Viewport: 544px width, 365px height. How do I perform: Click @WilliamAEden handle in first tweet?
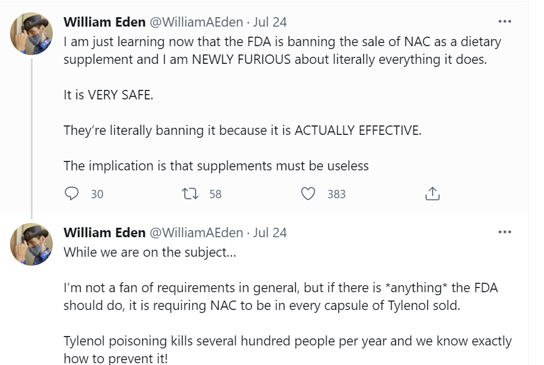pos(196,22)
